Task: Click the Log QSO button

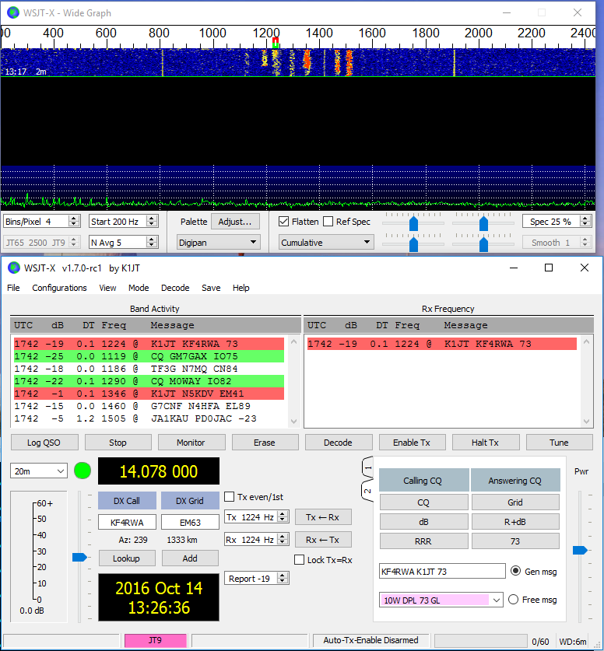Action: click(44, 443)
